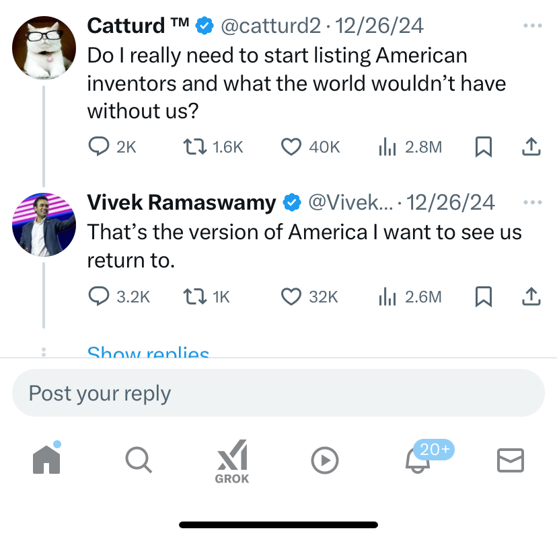Image resolution: width=557 pixels, height=539 pixels.
Task: Open more options on Vivek's post
Action: click(532, 202)
